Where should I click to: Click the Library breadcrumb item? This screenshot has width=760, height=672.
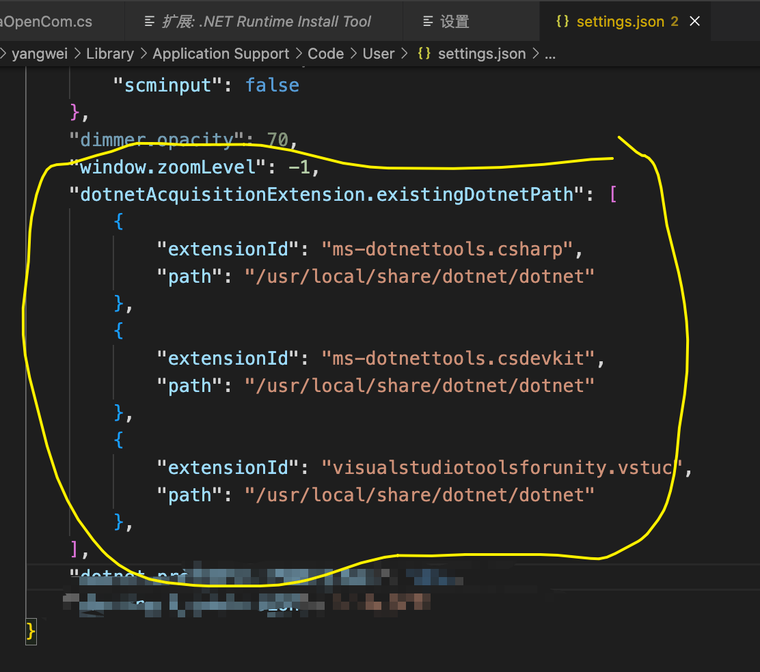(110, 53)
